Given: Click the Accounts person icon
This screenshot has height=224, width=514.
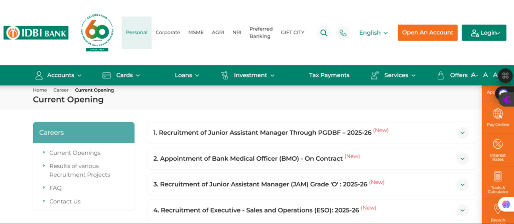Looking at the screenshot, I should click(39, 75).
